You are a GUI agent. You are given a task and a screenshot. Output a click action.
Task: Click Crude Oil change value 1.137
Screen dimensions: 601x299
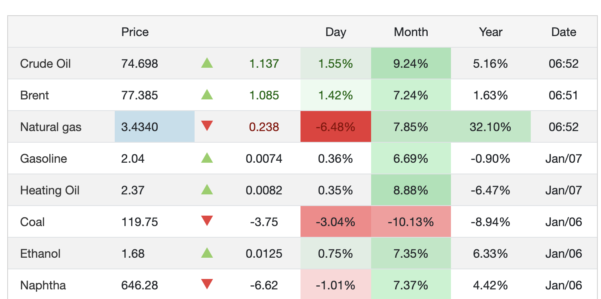264,64
